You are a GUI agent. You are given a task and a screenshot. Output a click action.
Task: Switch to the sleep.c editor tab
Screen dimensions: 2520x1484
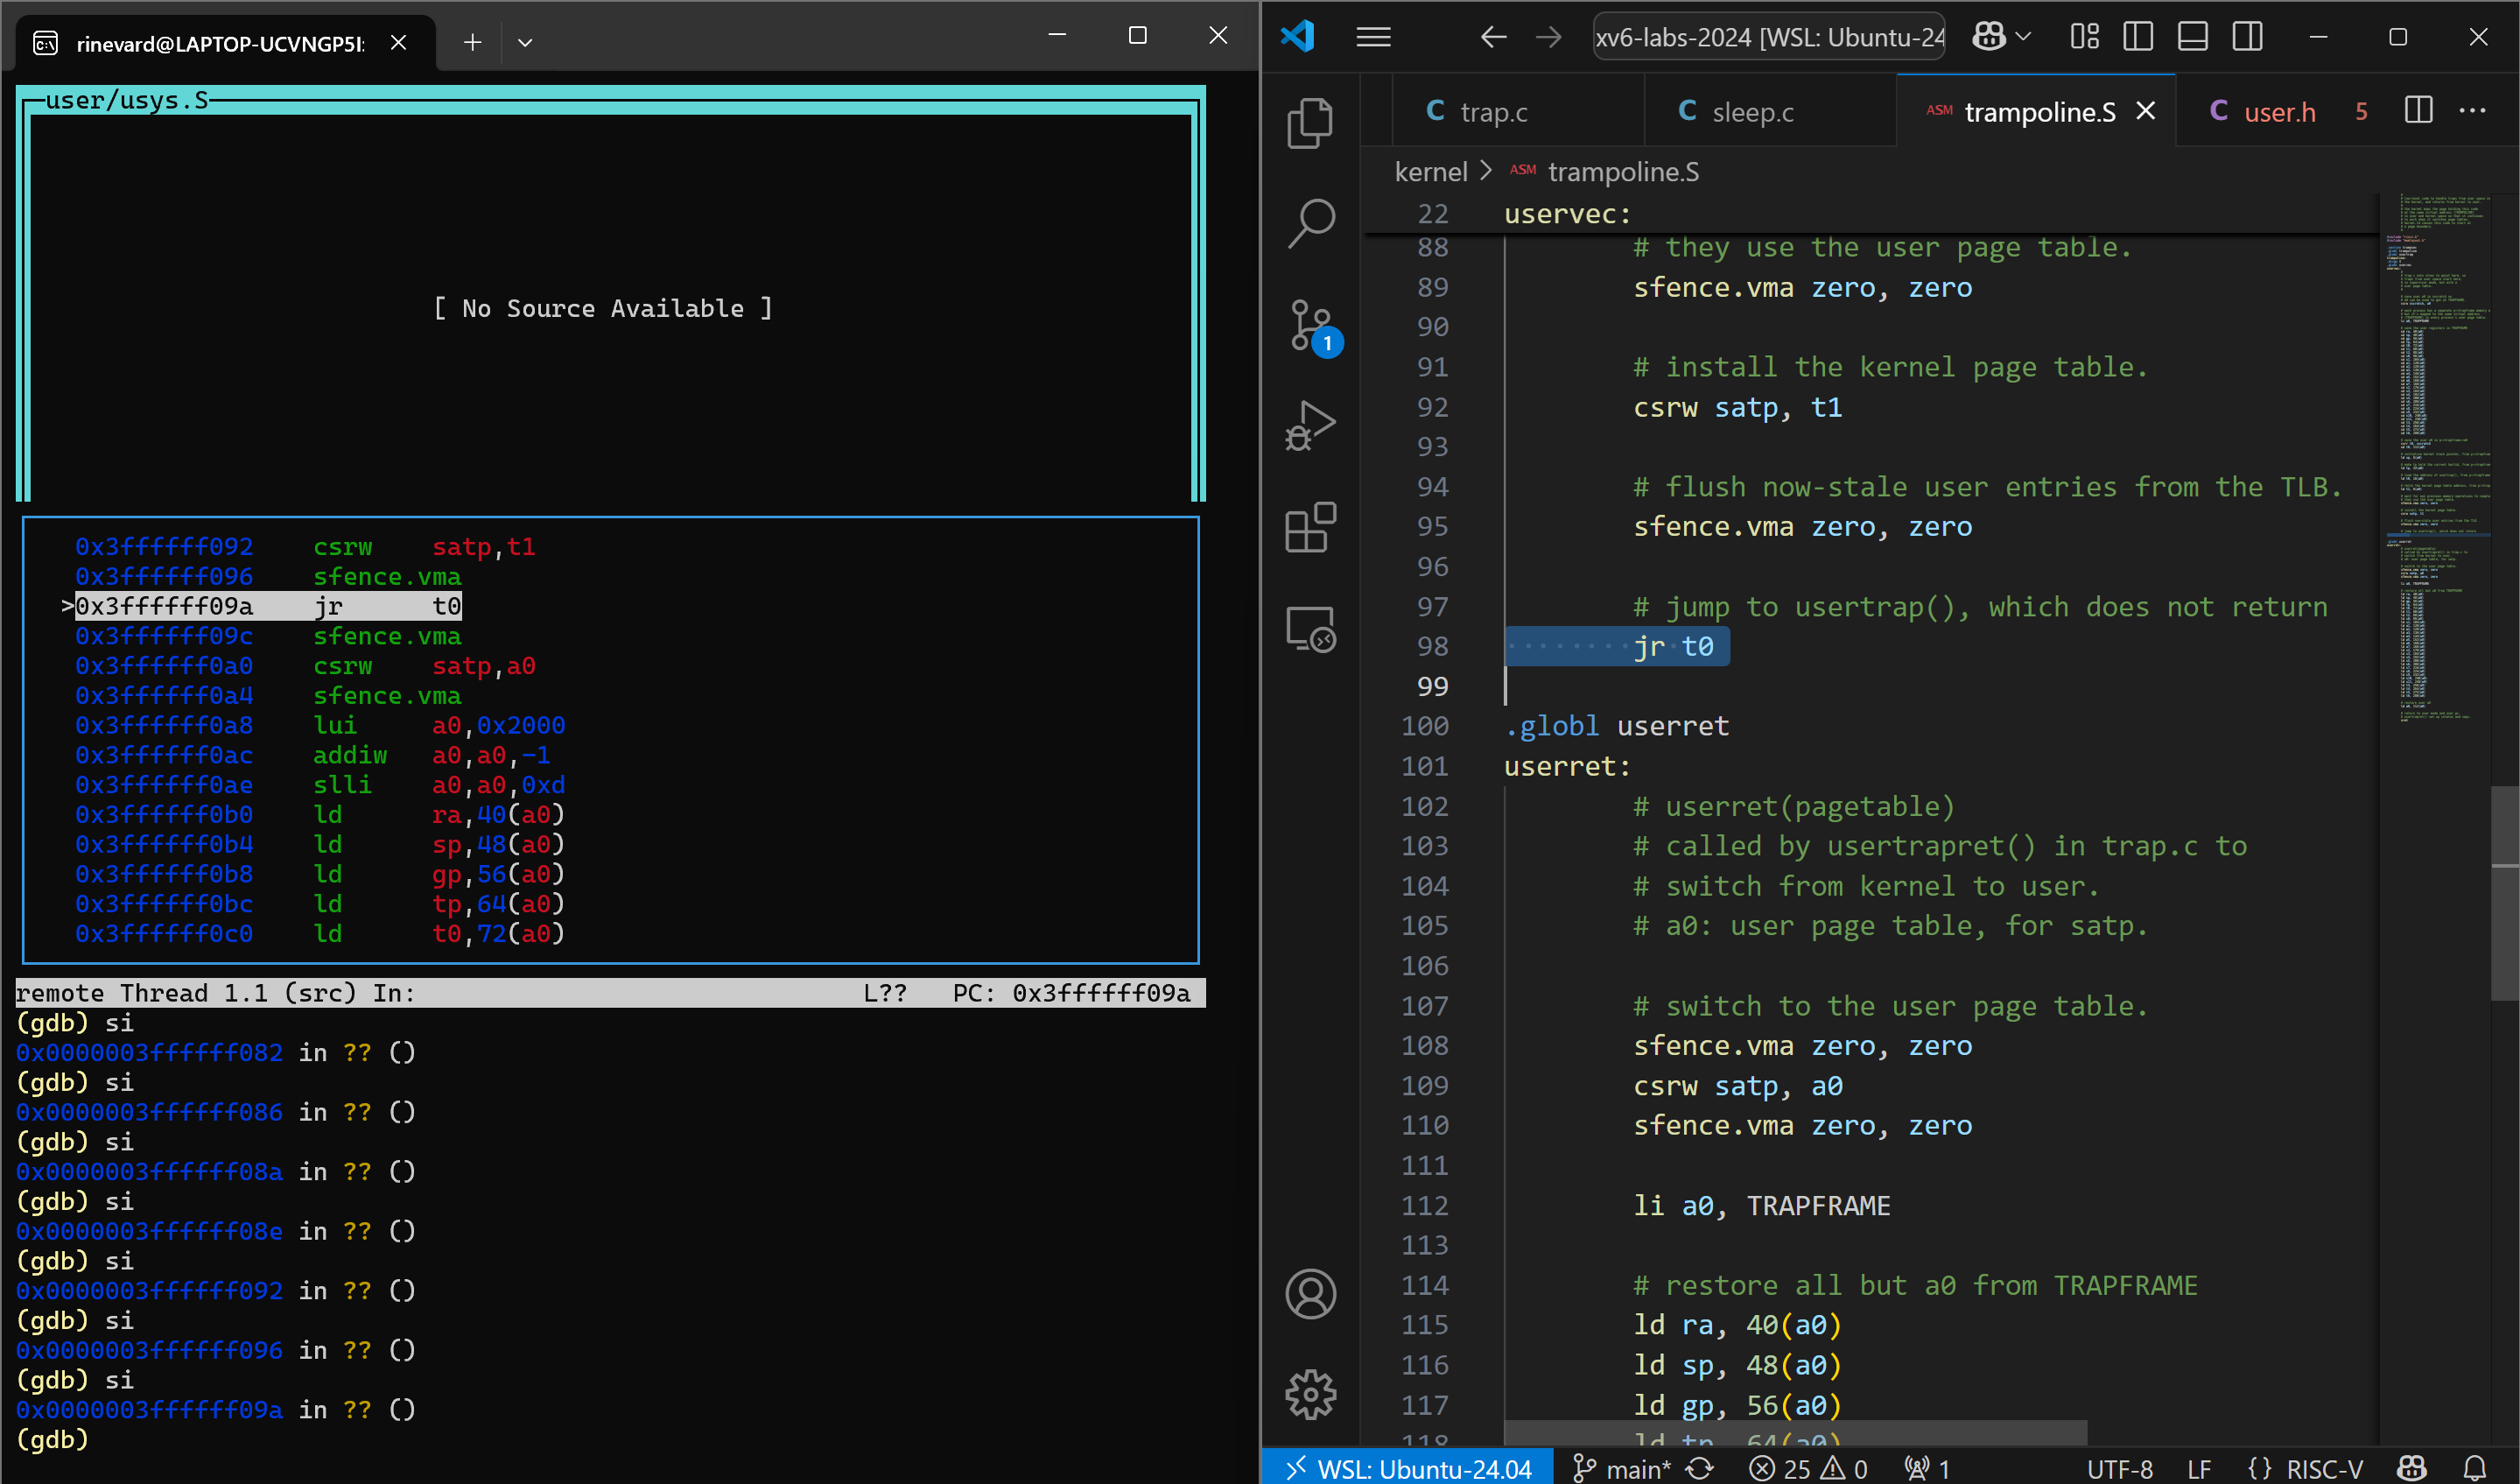(1752, 112)
